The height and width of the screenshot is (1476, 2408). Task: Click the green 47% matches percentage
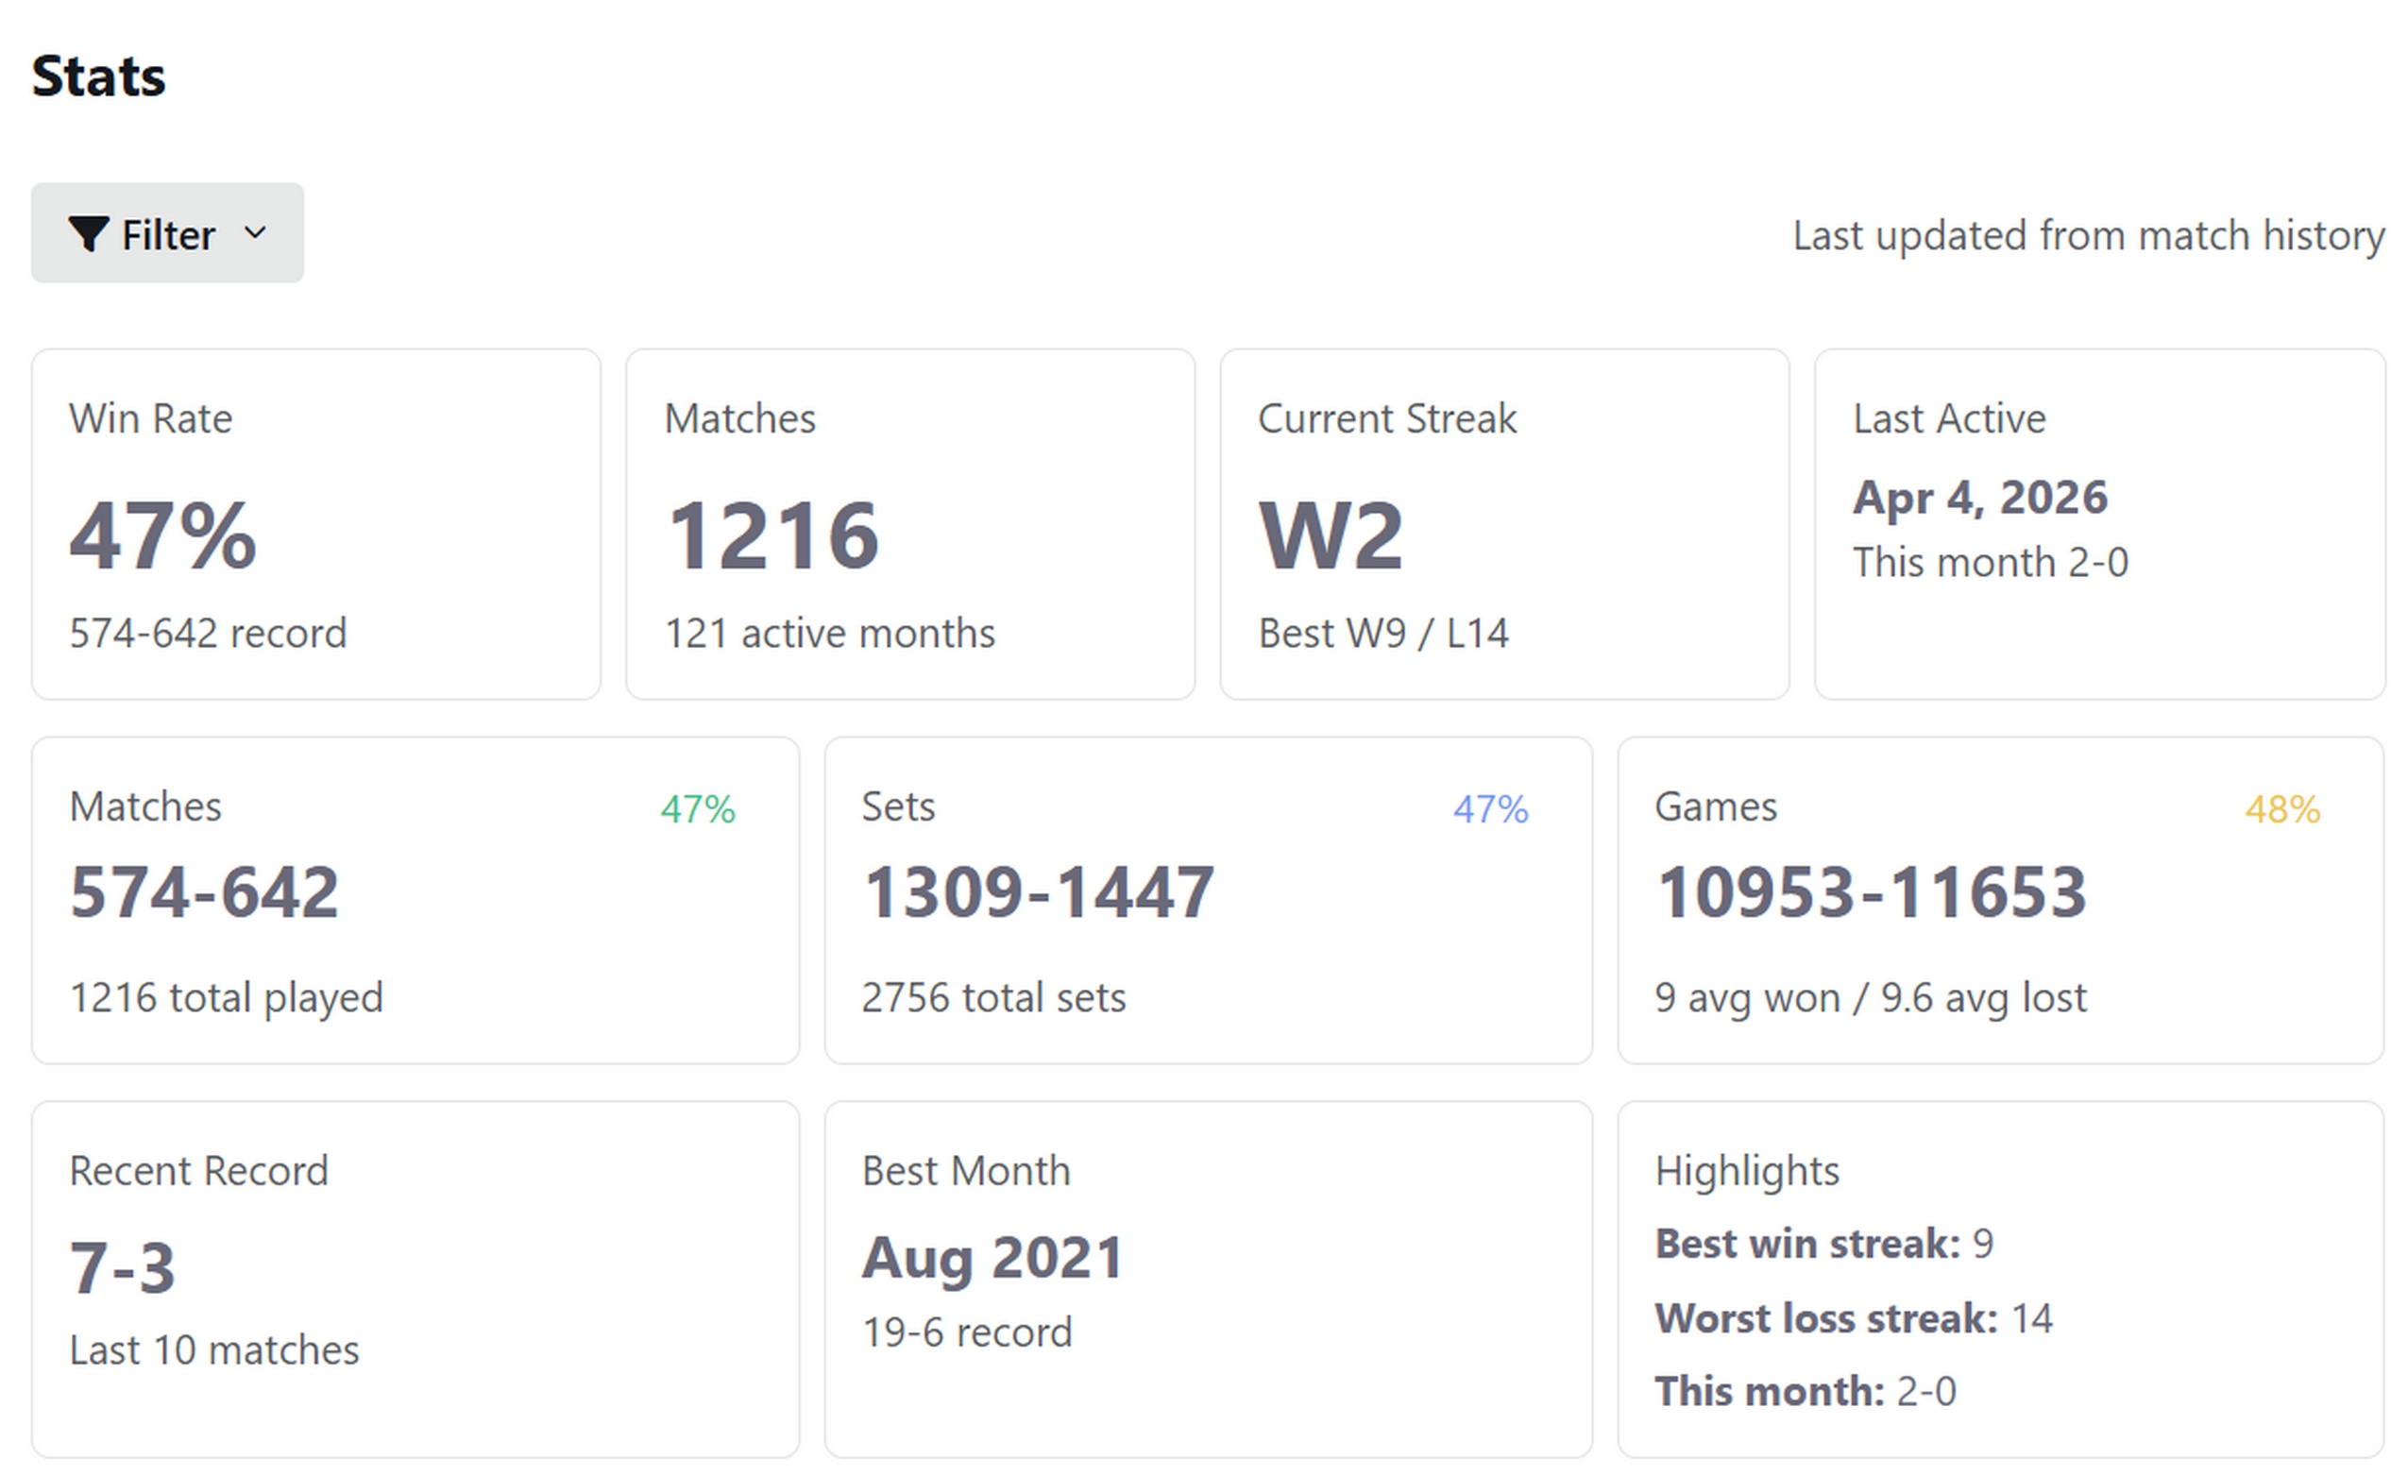(x=698, y=809)
